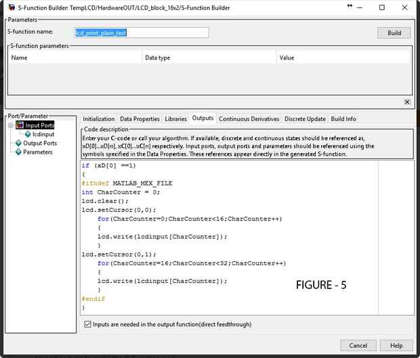Click the Help button
The image size is (420, 358).
(x=396, y=345)
